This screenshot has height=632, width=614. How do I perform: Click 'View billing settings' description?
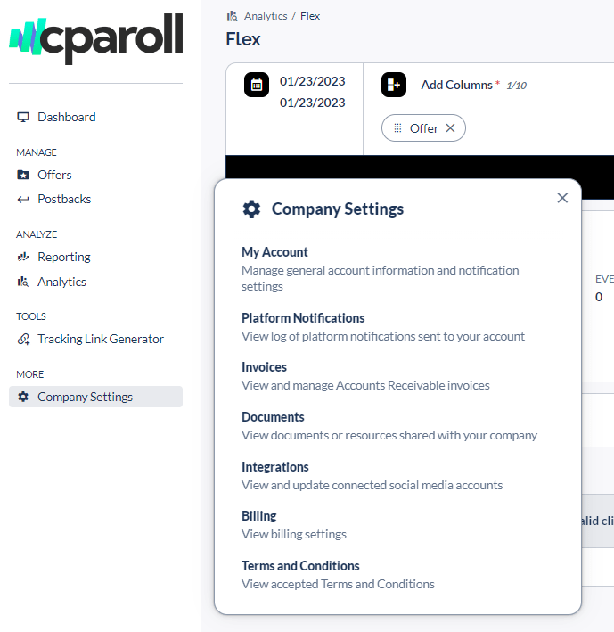click(x=294, y=535)
